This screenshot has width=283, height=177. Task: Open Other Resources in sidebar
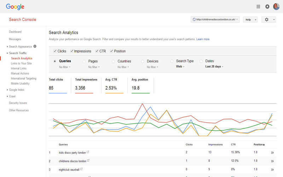pos(19,110)
